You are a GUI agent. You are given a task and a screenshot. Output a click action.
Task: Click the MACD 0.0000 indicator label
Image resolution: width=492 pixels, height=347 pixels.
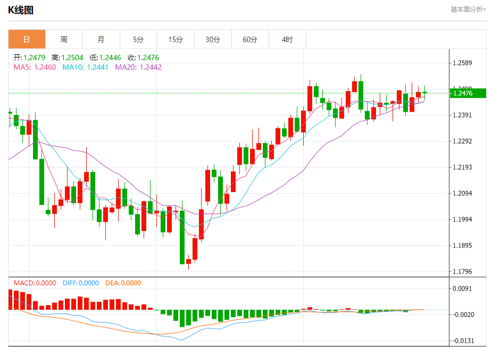(35, 283)
